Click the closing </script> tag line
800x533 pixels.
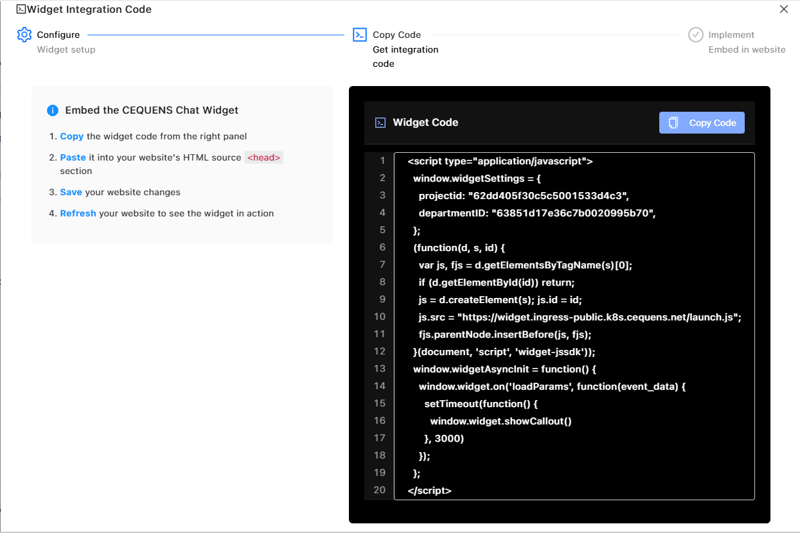[x=429, y=491]
